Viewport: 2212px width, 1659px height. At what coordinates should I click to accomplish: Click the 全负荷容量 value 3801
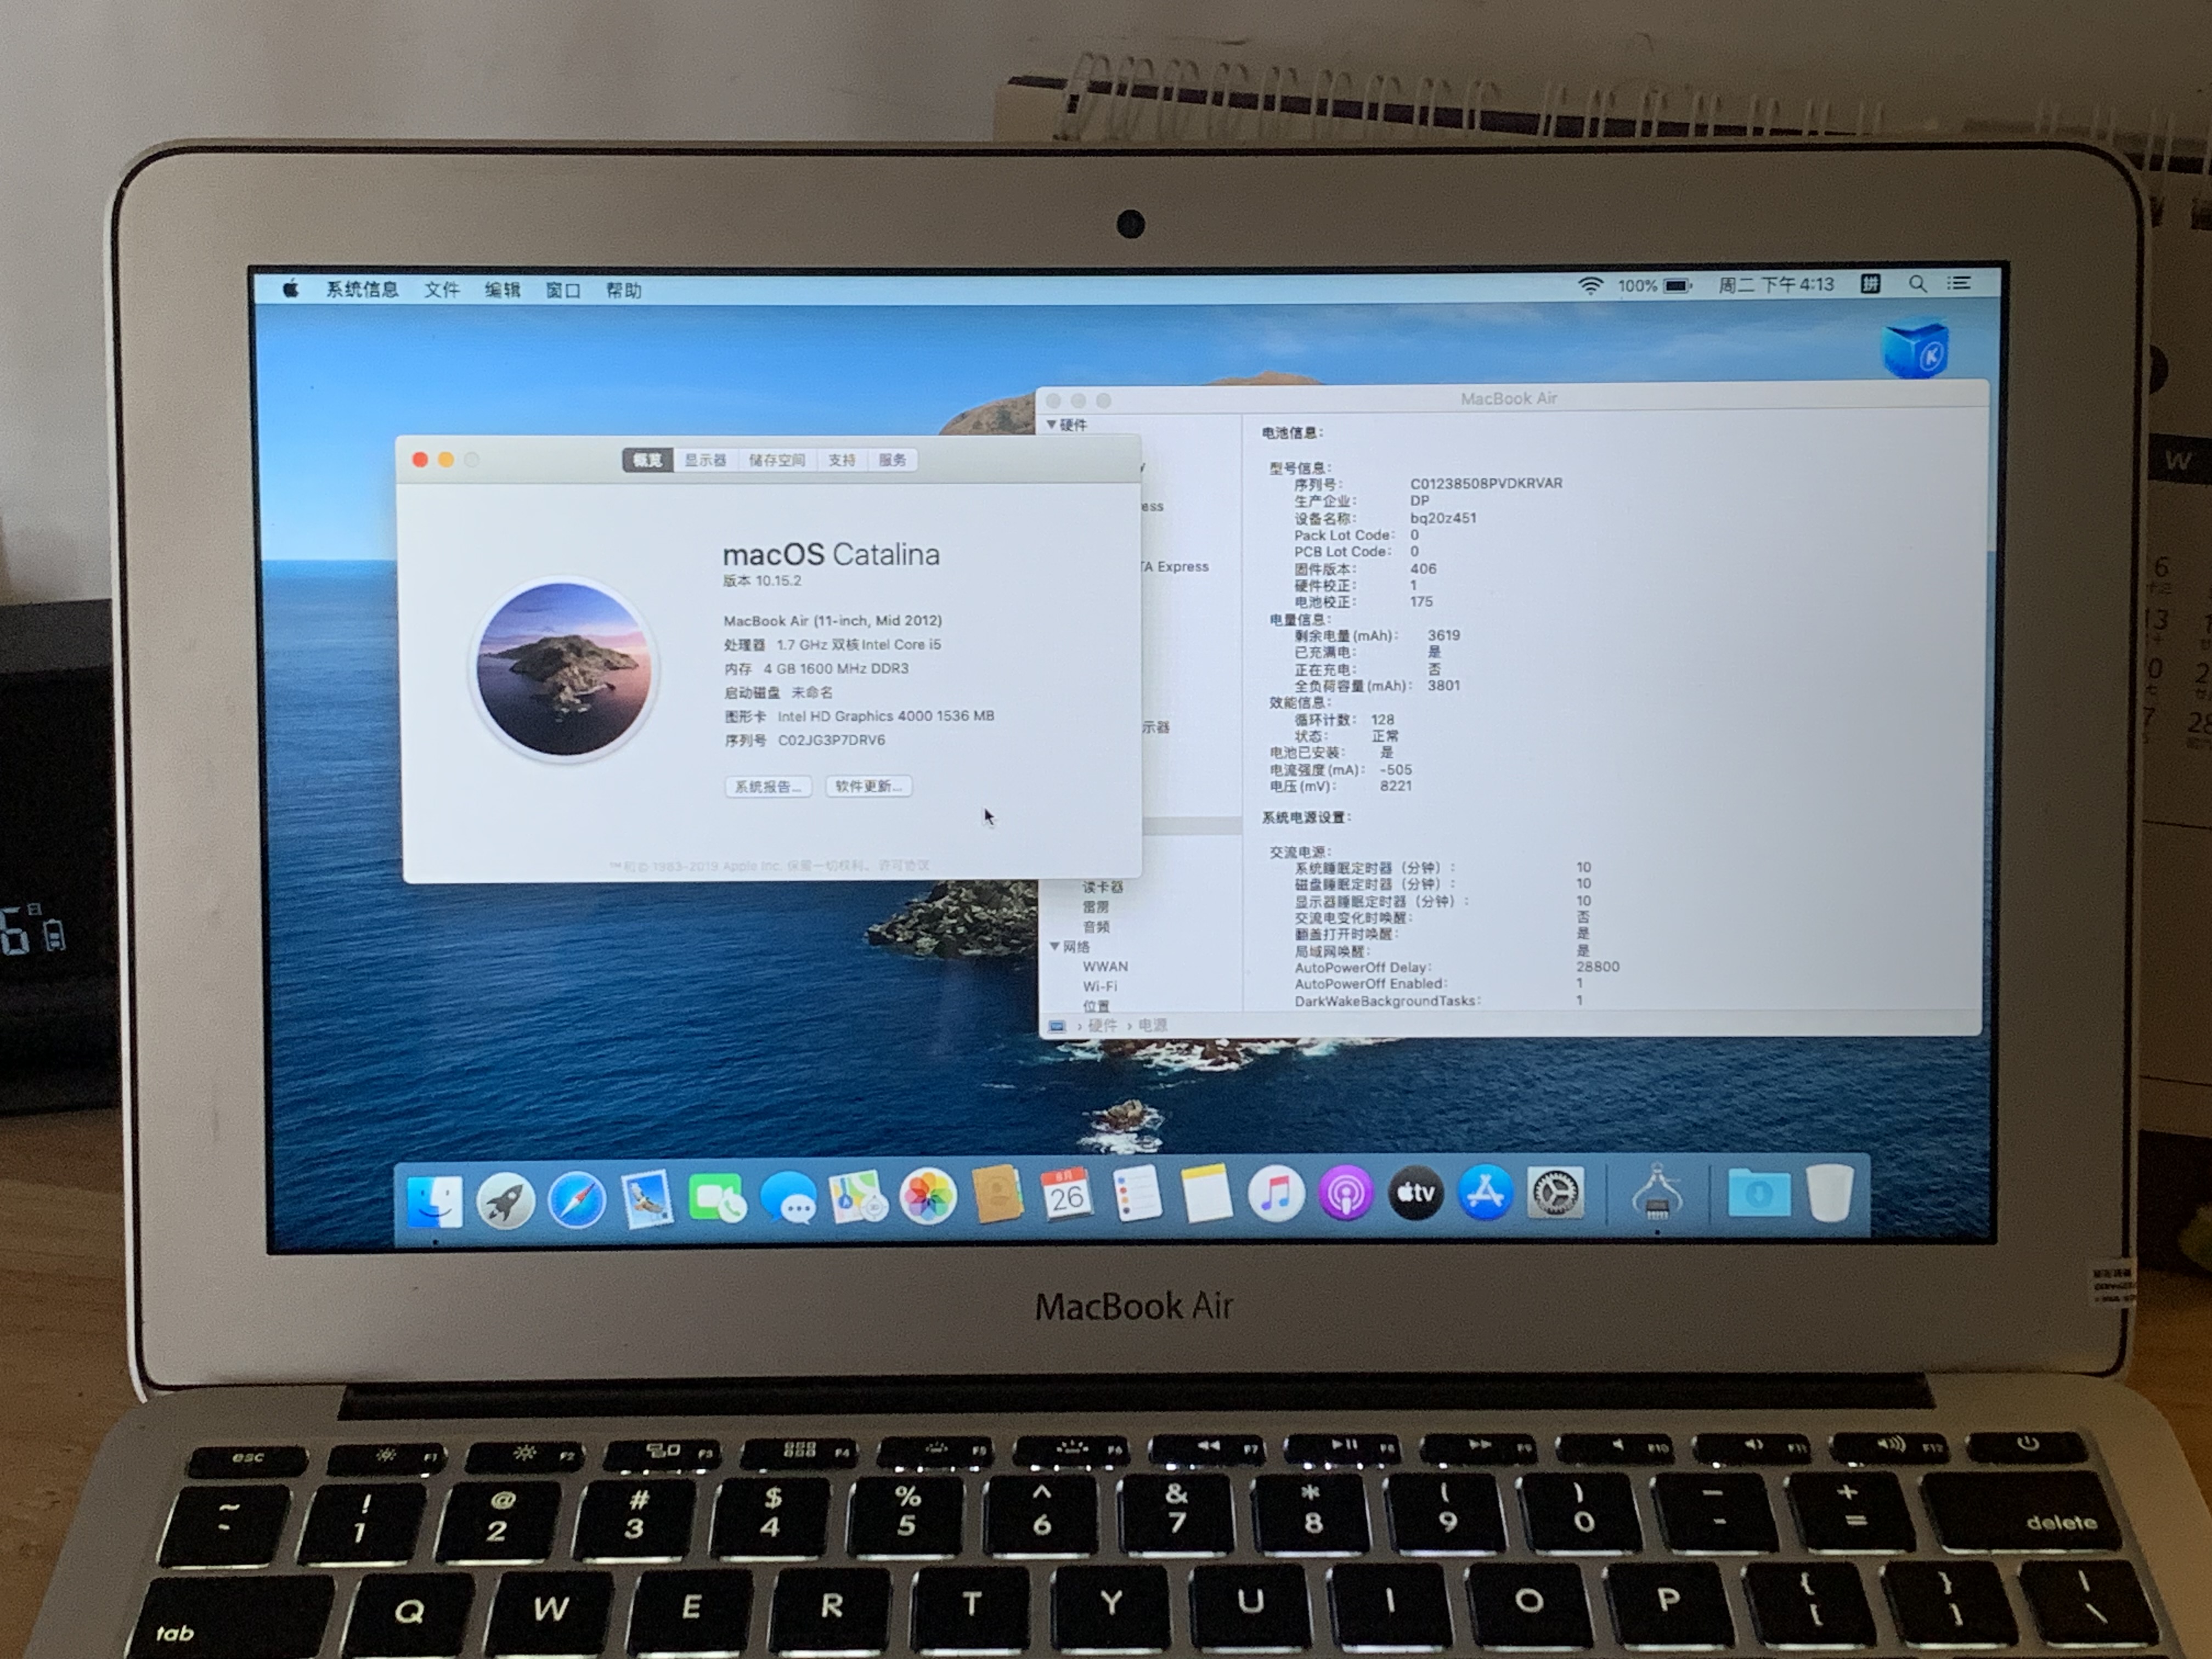[x=1443, y=685]
